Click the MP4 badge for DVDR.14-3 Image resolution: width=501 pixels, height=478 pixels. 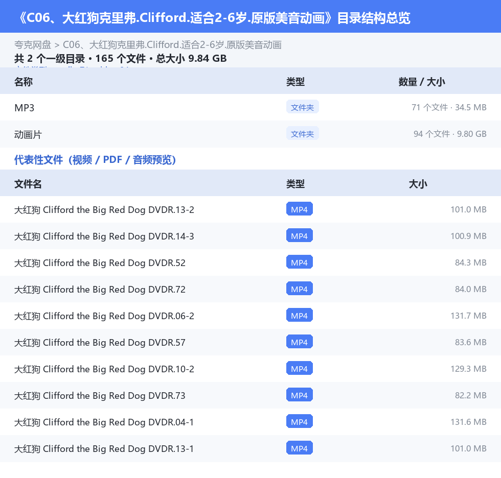pyautogui.click(x=300, y=235)
